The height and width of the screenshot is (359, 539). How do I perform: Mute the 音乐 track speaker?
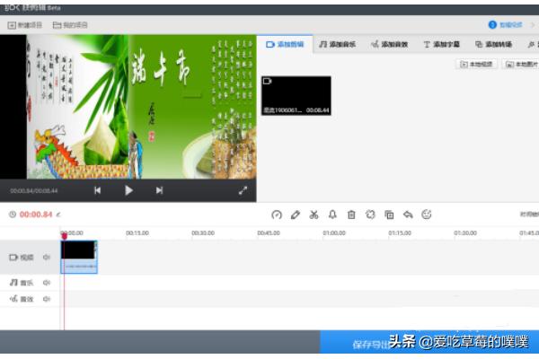click(46, 283)
